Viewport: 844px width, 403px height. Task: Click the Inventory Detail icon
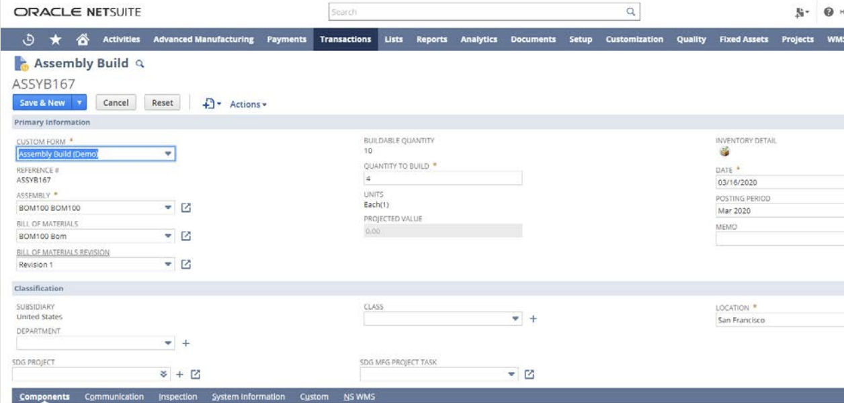pyautogui.click(x=724, y=152)
